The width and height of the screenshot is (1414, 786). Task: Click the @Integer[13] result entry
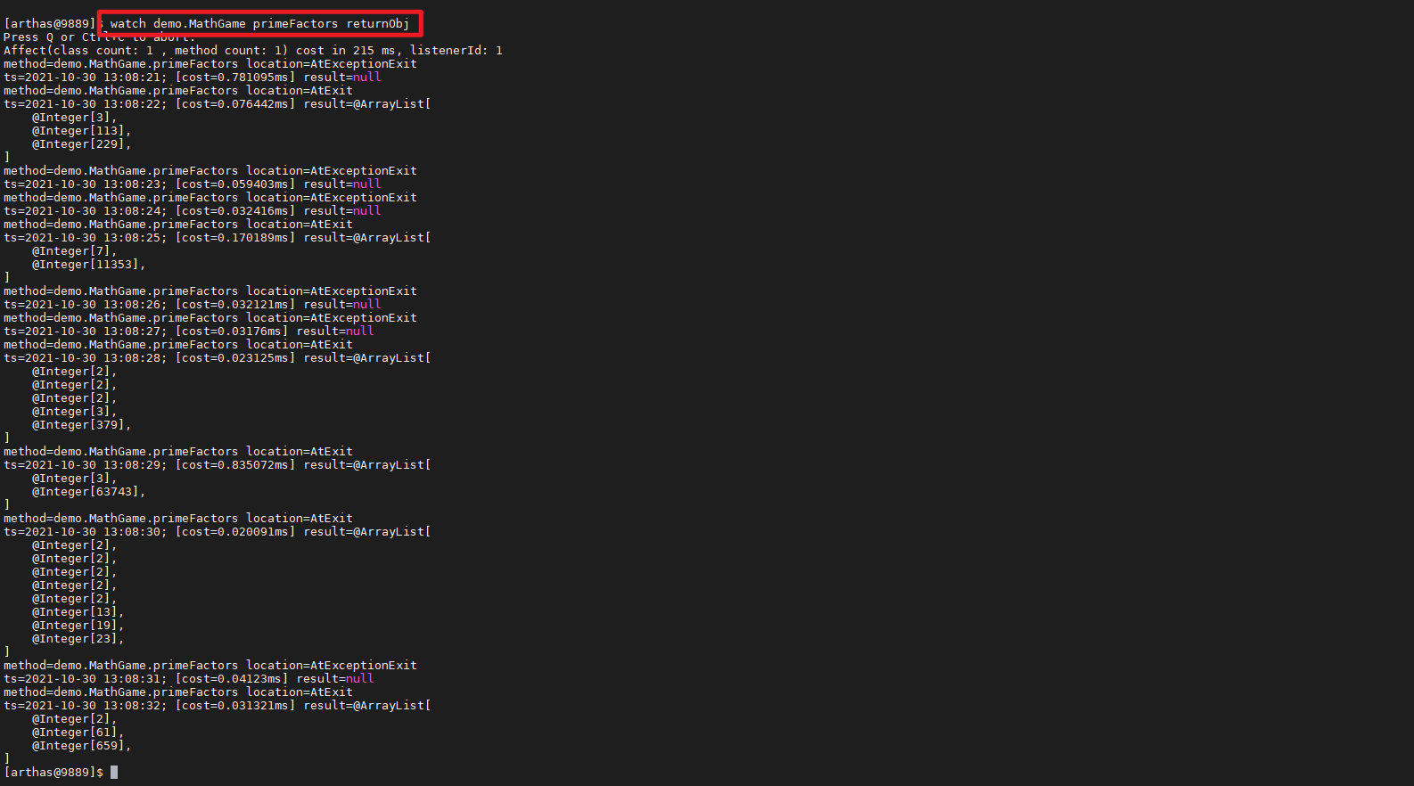tap(78, 612)
